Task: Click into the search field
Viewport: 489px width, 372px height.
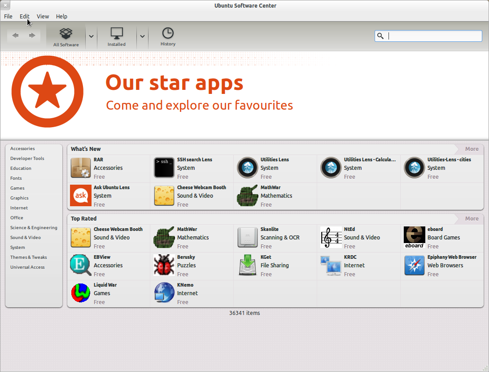Action: click(x=428, y=36)
